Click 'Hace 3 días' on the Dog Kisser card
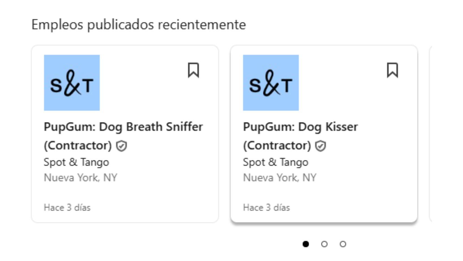 (x=267, y=208)
